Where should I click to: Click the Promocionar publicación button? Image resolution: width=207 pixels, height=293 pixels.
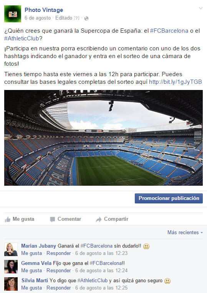[169, 198]
